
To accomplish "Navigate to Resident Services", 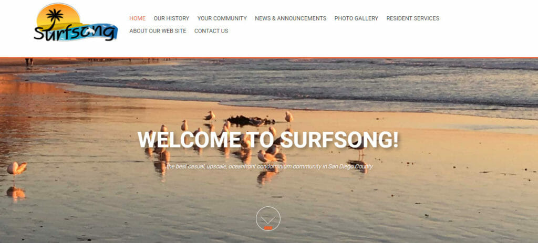I will (413, 18).
